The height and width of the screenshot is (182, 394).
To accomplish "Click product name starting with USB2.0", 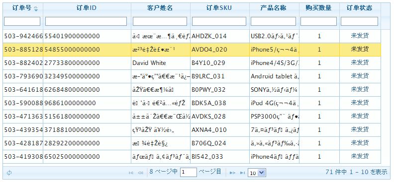I will pyautogui.click(x=275, y=36).
